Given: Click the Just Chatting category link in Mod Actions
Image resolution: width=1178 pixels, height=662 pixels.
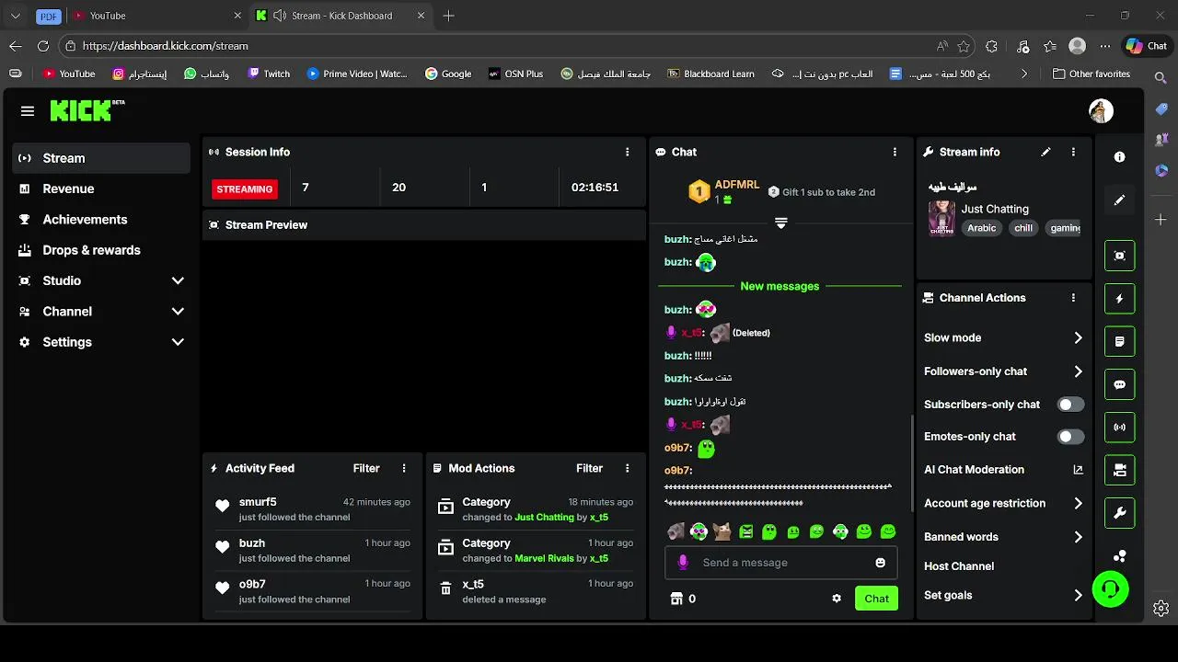Looking at the screenshot, I should [x=544, y=518].
